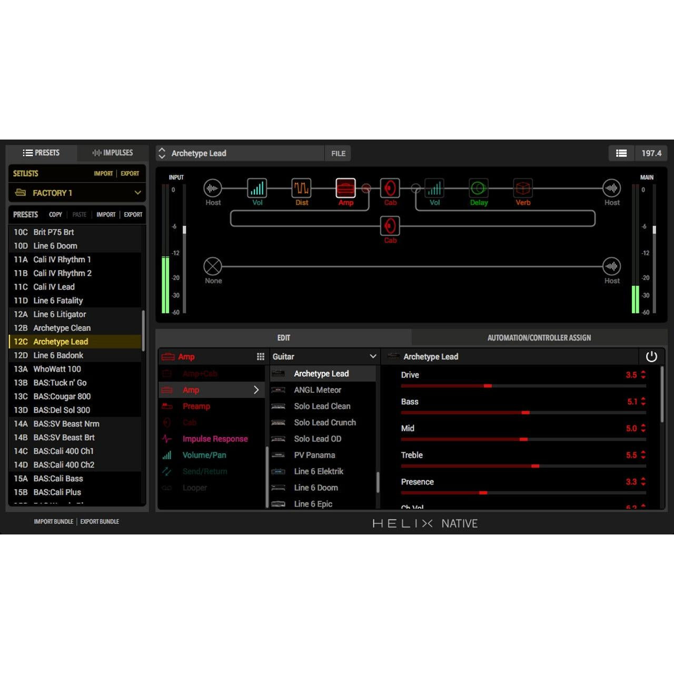Click the None input selector on second path
The image size is (674, 674).
click(x=213, y=266)
